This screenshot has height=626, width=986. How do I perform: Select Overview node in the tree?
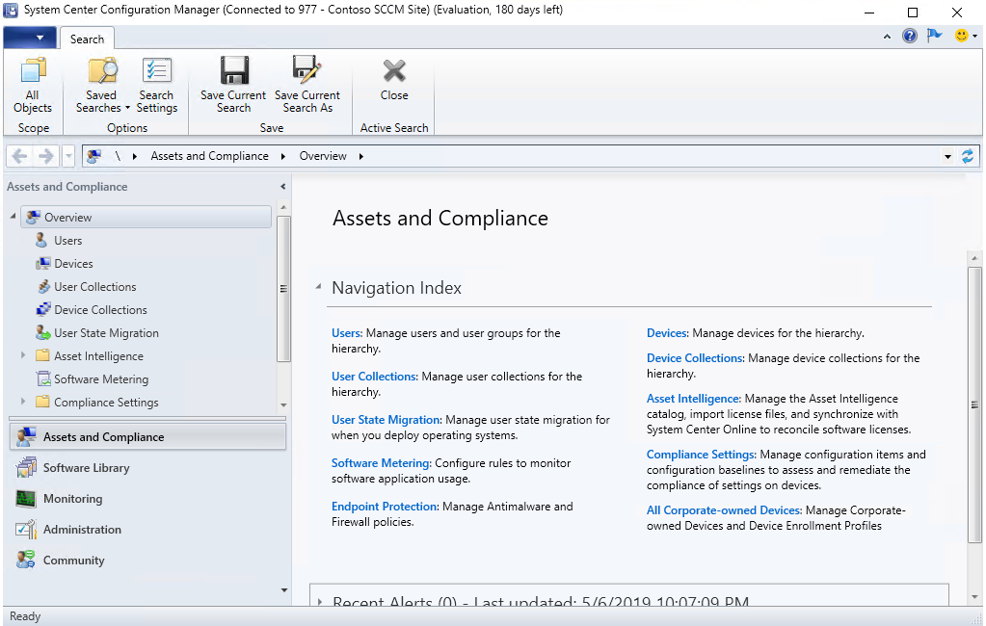click(147, 217)
